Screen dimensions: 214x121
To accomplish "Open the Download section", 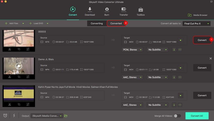I will pos(90,12).
